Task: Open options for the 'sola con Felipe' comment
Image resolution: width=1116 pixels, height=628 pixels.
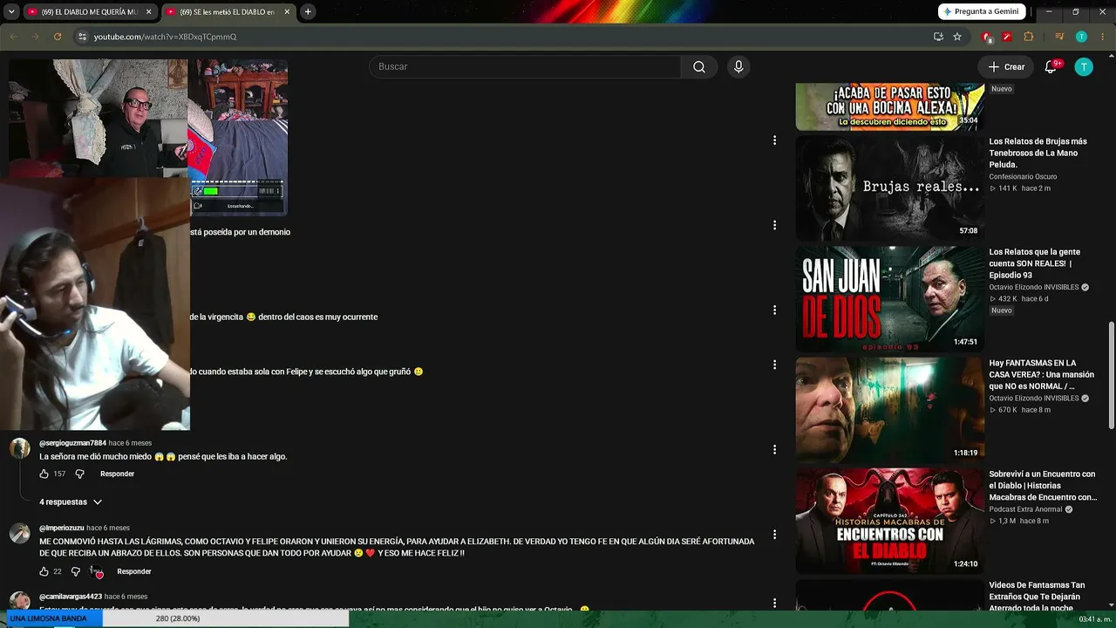Action: pyautogui.click(x=774, y=365)
